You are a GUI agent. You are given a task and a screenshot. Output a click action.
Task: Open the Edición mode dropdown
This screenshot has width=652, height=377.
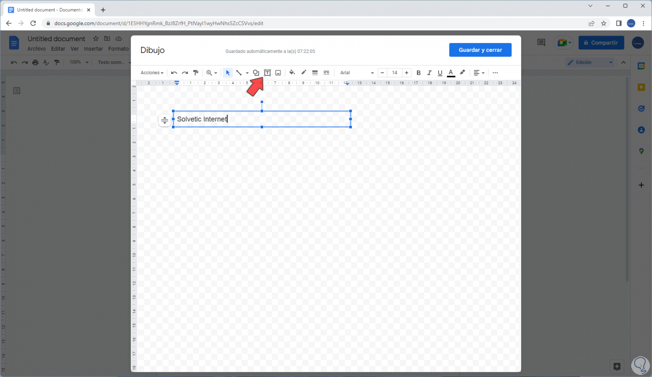point(590,62)
